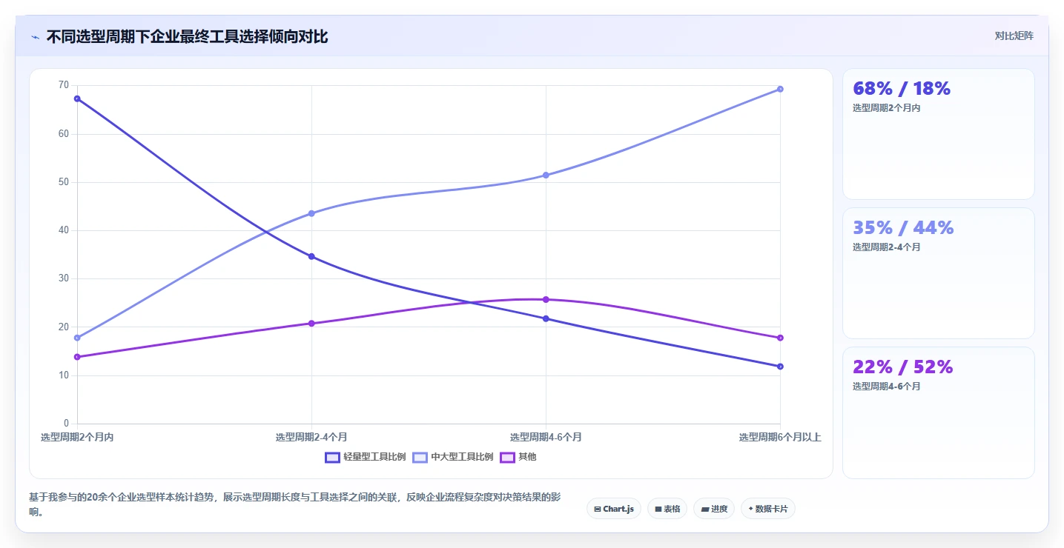Click the y-axis value 70
The width and height of the screenshot is (1064, 548).
tap(63, 85)
